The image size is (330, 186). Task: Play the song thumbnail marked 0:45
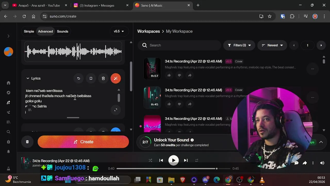152,97
